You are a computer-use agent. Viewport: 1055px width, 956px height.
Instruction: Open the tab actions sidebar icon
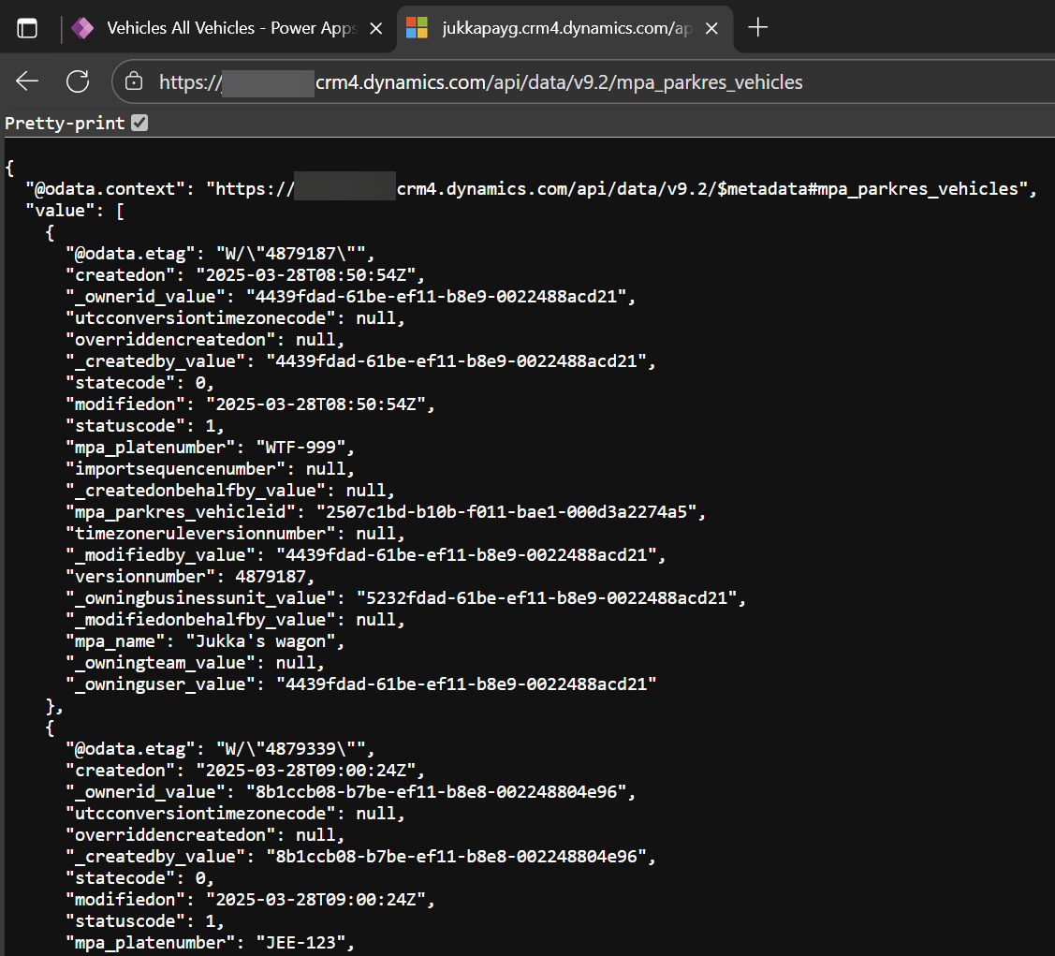point(27,28)
